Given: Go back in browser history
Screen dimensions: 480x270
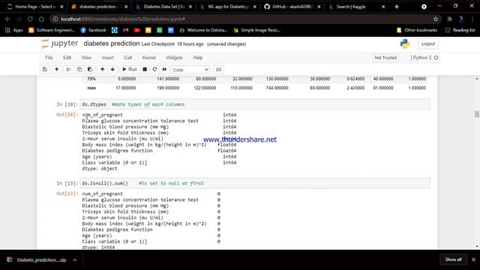Looking at the screenshot, I should click(7, 19).
